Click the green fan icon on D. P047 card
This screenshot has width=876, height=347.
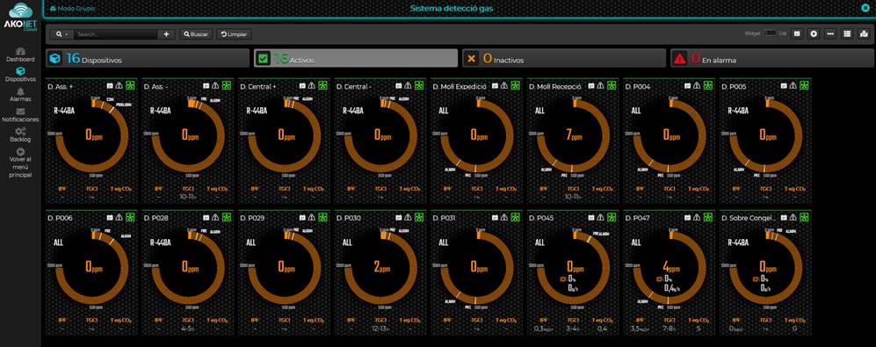pos(707,217)
